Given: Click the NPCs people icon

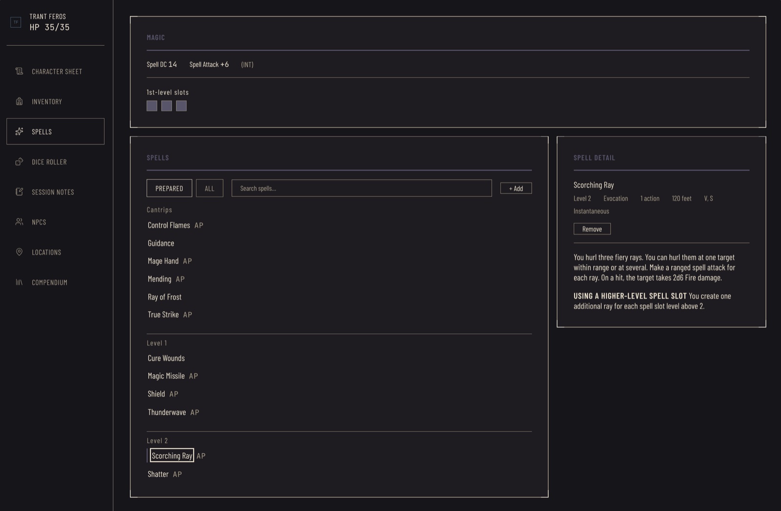Looking at the screenshot, I should [19, 222].
